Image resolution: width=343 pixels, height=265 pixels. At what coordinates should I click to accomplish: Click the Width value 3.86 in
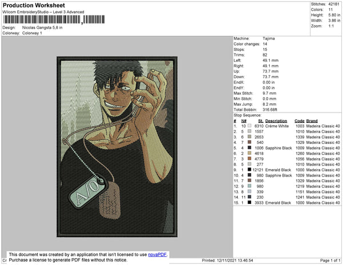tap(334, 21)
